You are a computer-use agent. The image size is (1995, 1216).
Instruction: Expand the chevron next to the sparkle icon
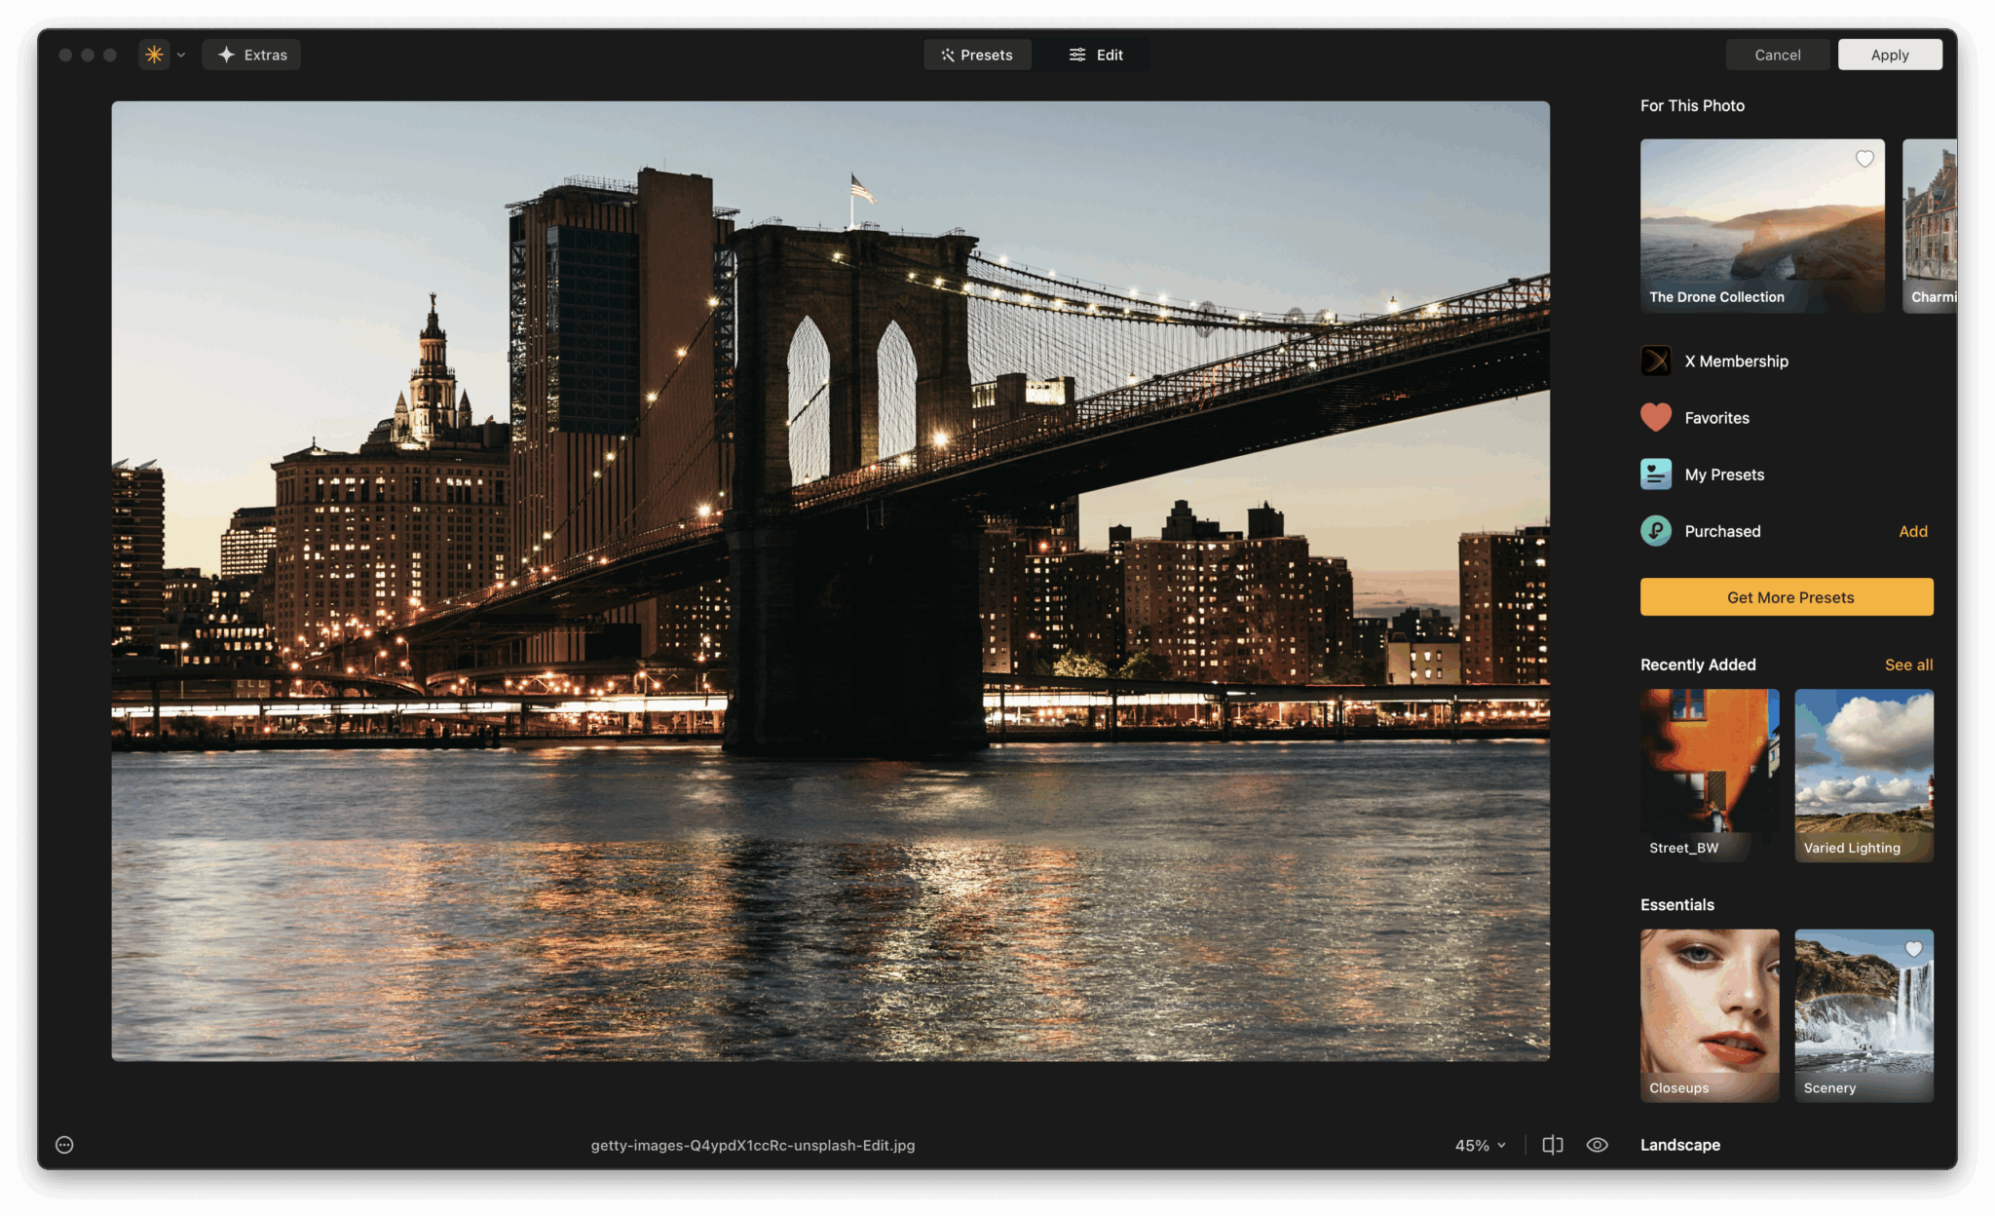(180, 55)
